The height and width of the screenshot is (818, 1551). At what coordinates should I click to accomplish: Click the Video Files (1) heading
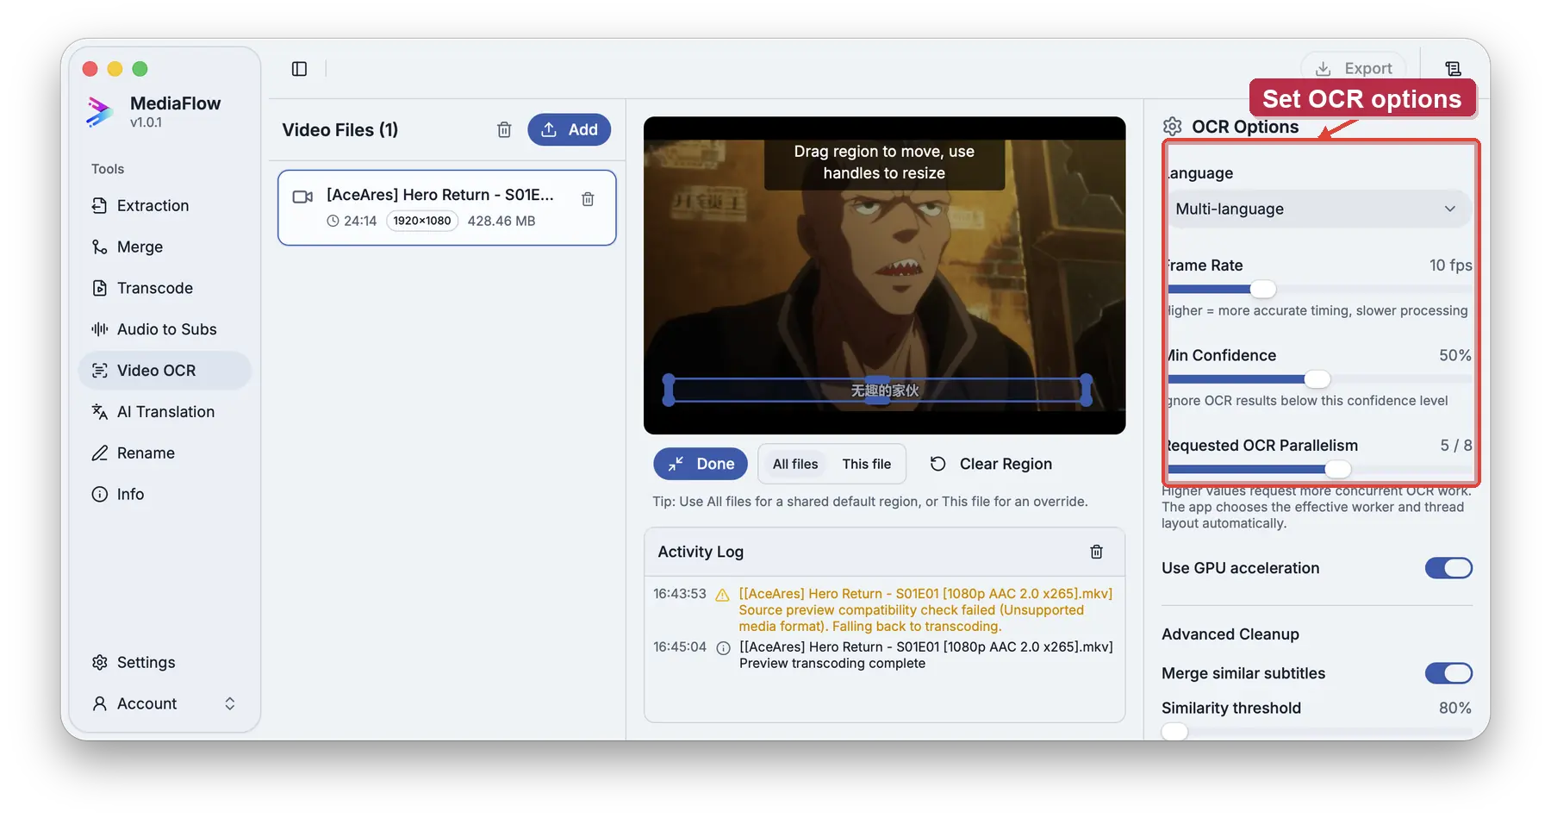[x=340, y=130]
